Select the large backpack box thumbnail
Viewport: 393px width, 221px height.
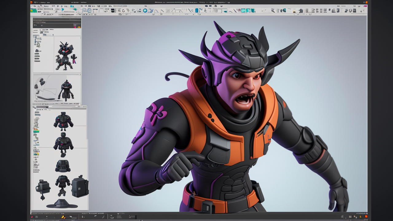[80, 186]
